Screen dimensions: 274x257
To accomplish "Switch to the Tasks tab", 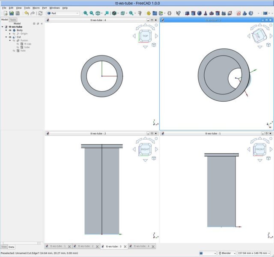I will point(13,20).
